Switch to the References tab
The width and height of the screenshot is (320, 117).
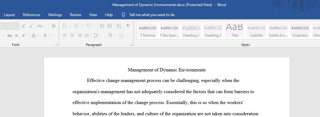pos(32,15)
